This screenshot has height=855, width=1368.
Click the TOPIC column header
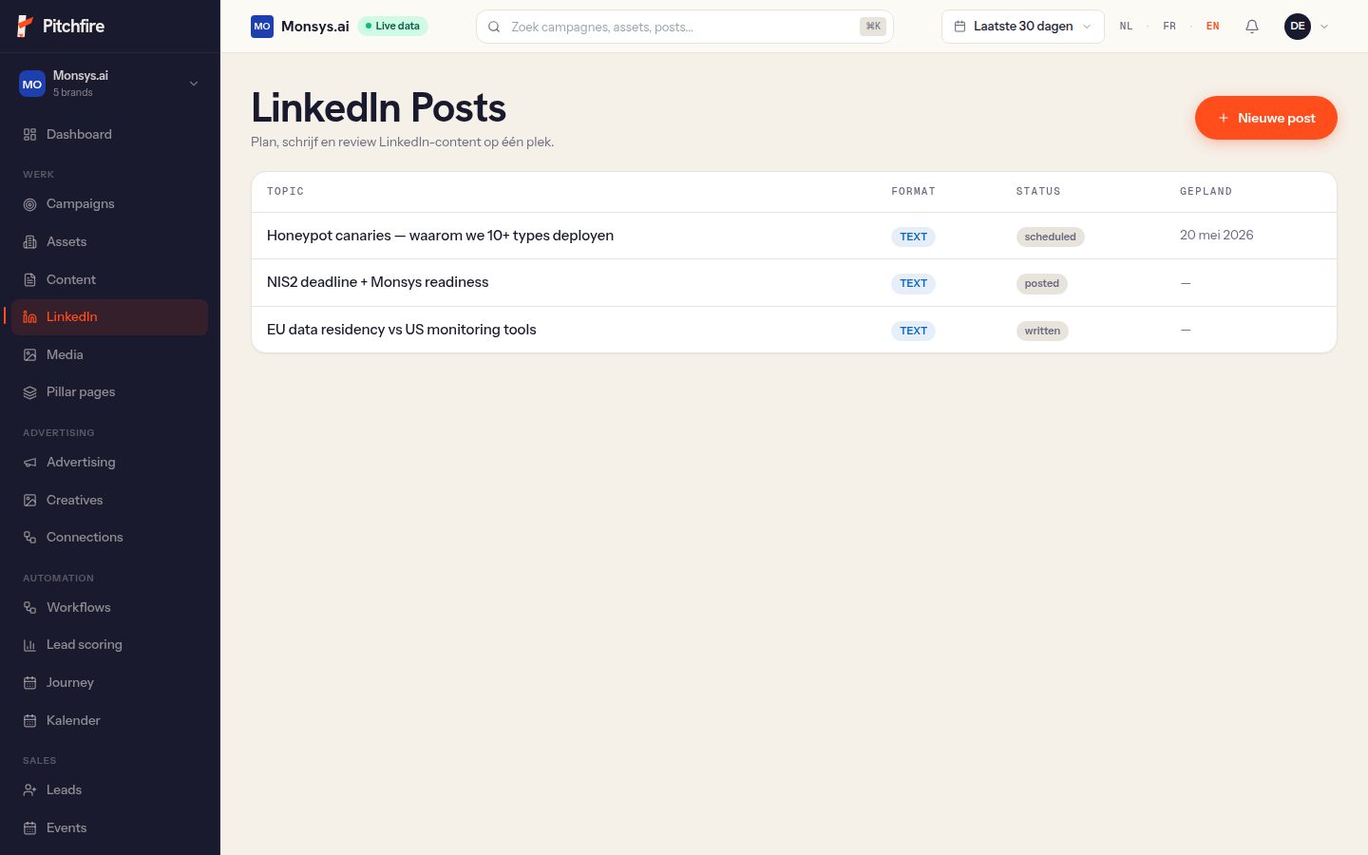tap(285, 192)
